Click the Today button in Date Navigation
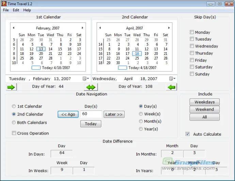 (x=91, y=124)
